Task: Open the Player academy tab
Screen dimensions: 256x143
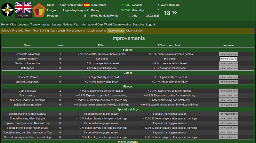Action: point(76,31)
